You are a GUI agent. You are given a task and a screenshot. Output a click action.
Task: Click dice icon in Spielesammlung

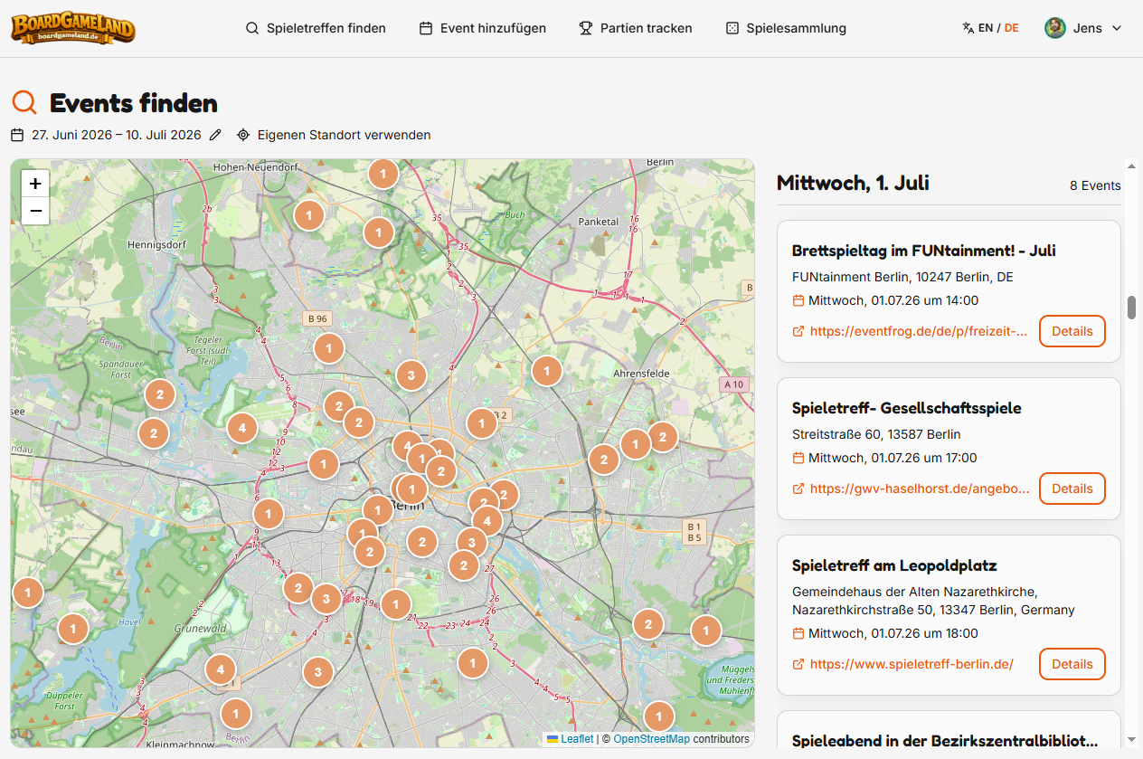(732, 28)
